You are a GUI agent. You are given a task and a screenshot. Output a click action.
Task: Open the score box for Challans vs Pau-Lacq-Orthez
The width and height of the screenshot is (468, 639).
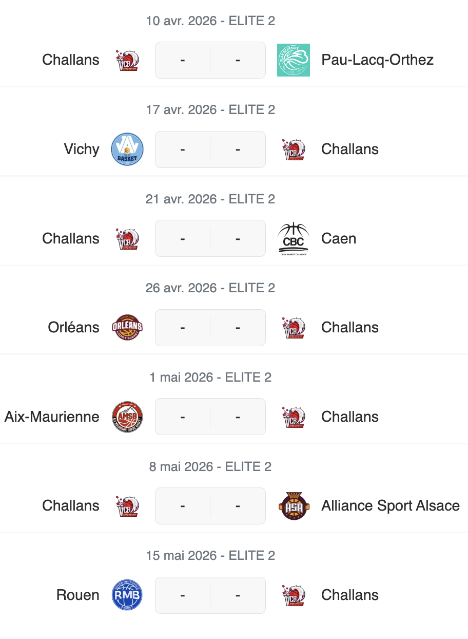[x=210, y=60]
